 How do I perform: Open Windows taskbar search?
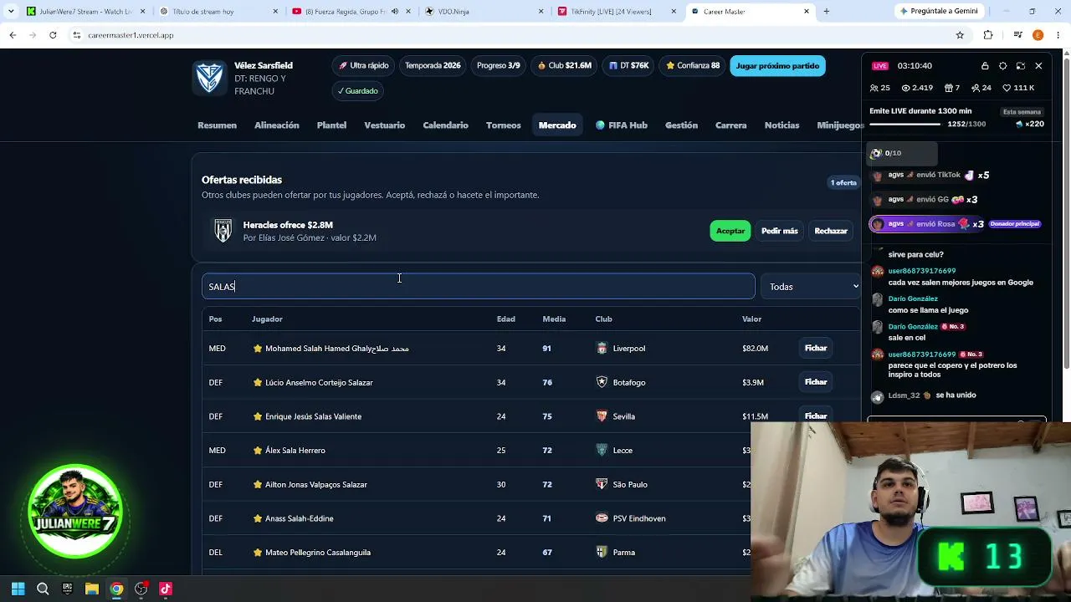click(43, 589)
